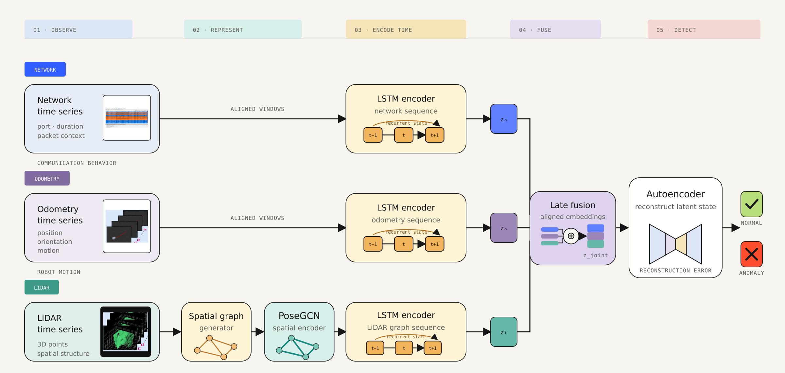Click the t-1 cell in odometry LSTM
Screen dimensions: 785x373
point(373,244)
